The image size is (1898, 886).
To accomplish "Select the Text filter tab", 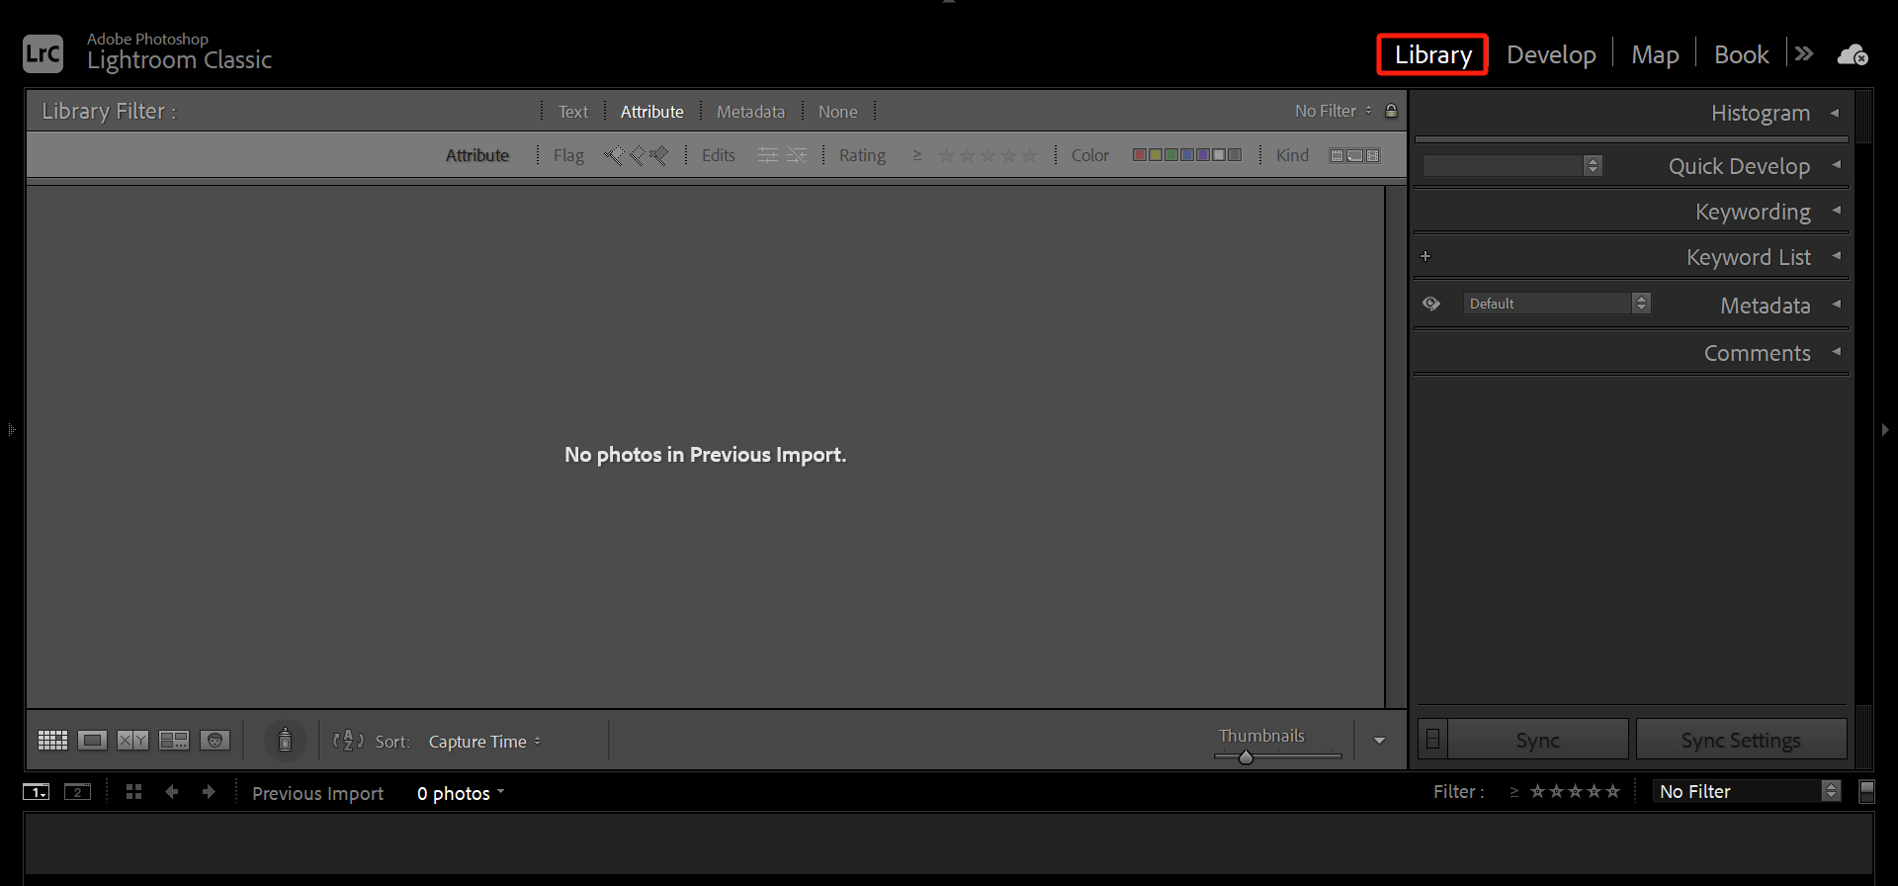I will coord(573,112).
